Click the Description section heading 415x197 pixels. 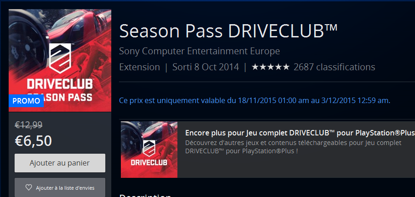(x=145, y=196)
